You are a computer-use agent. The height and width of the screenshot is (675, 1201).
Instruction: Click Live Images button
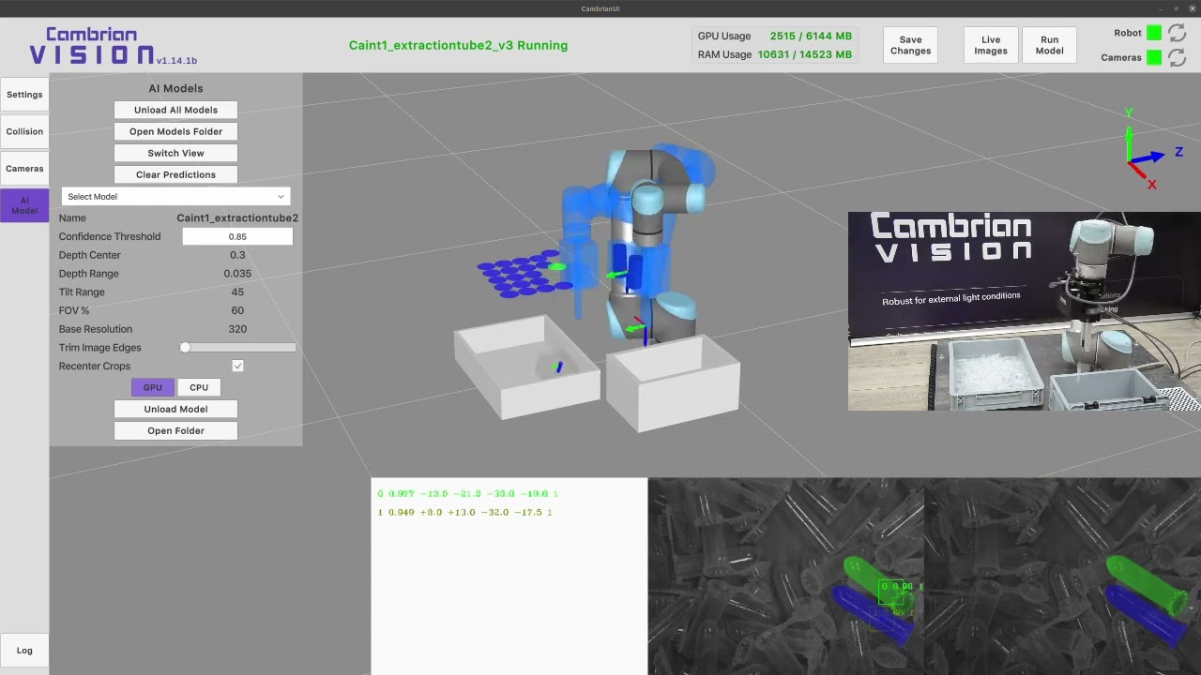point(991,45)
